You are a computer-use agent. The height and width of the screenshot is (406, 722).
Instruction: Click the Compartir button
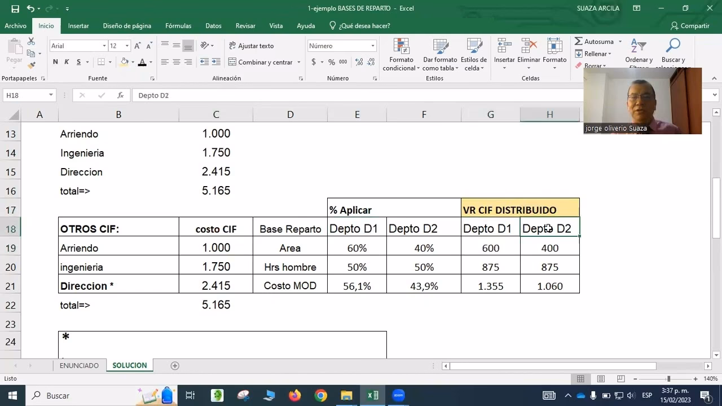tap(690, 25)
